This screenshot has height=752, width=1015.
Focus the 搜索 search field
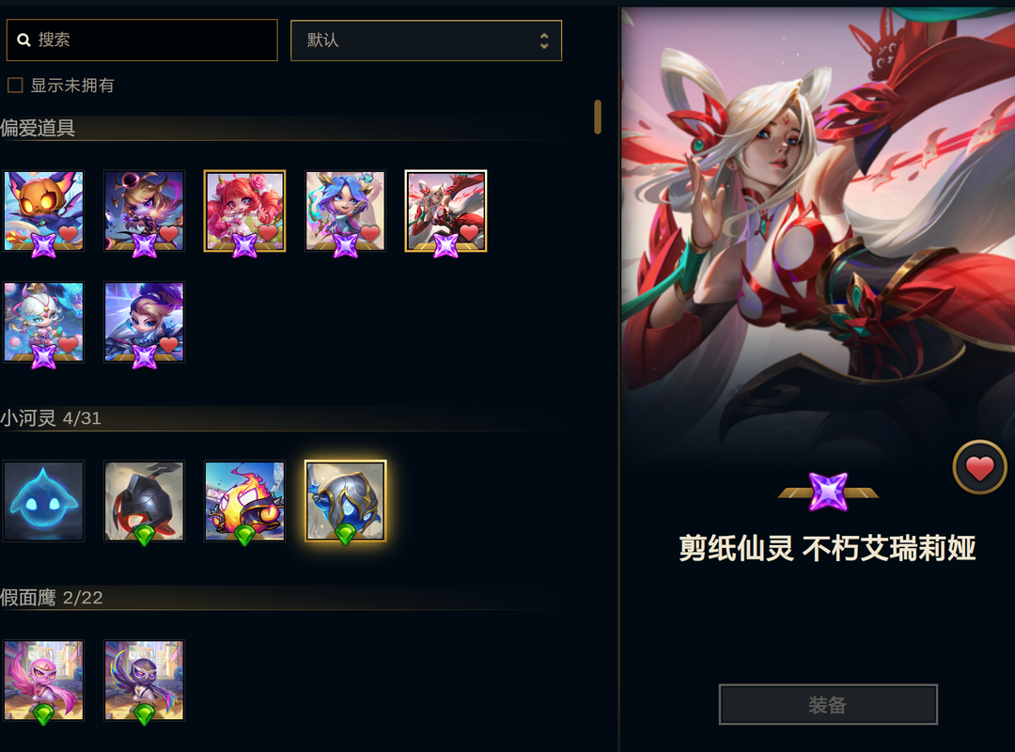click(x=142, y=40)
